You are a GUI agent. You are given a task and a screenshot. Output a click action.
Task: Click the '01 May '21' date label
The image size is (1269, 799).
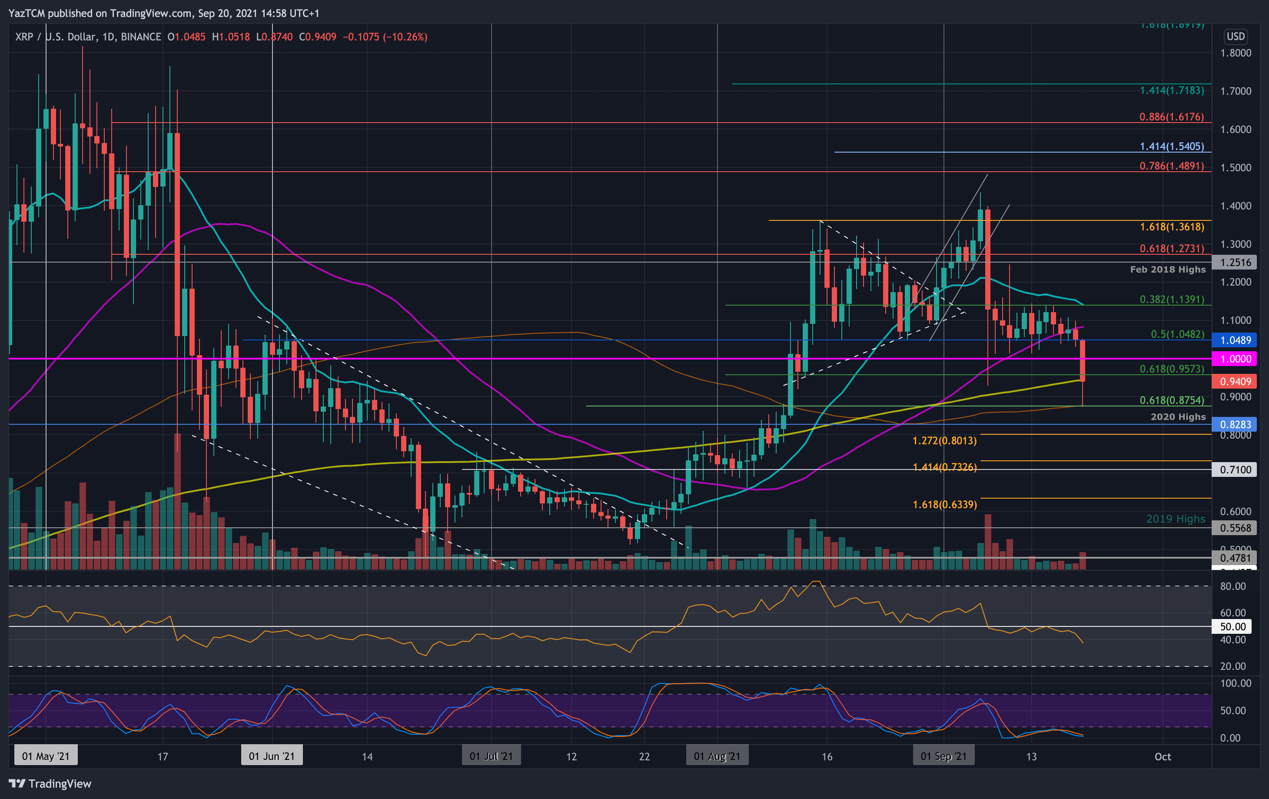[46, 756]
